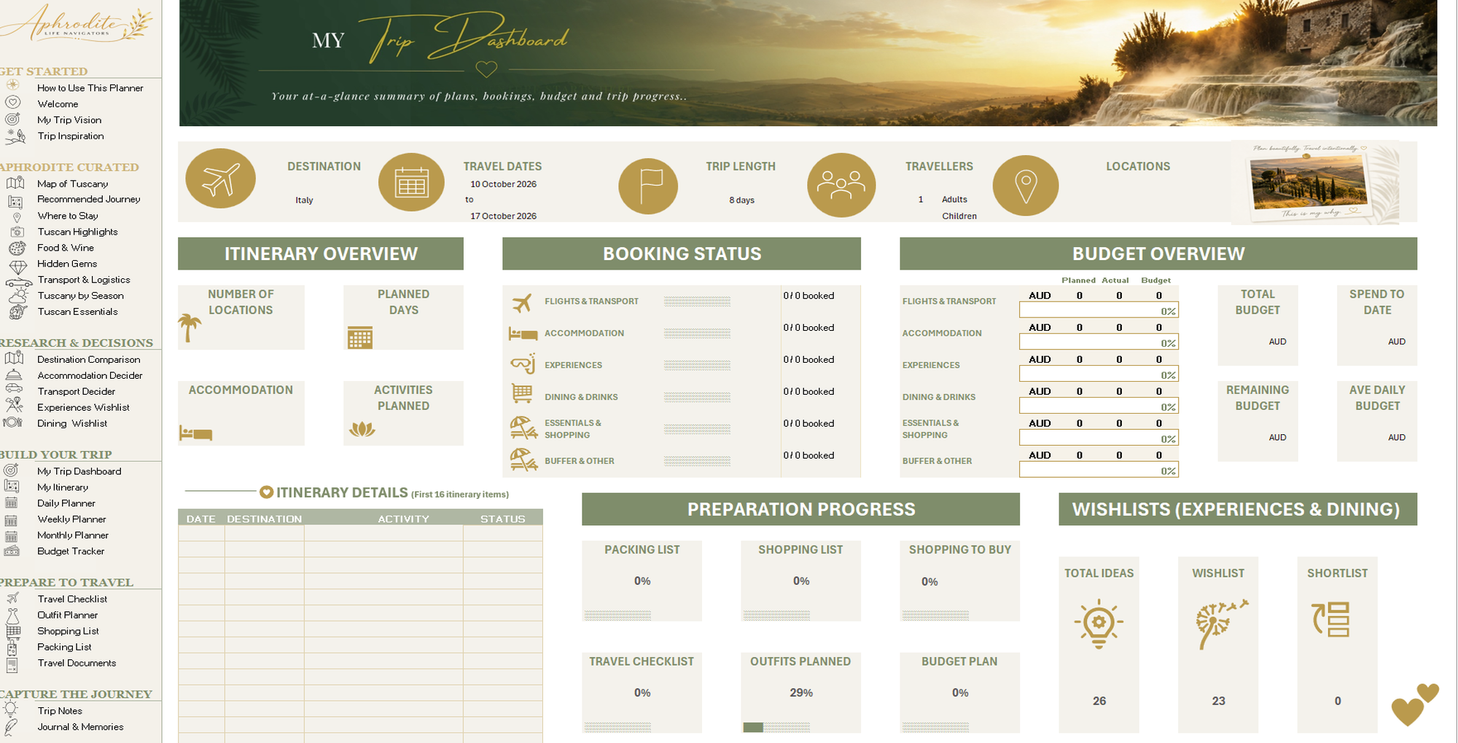
Task: Click the double gold hearts icon
Action: click(x=1415, y=704)
